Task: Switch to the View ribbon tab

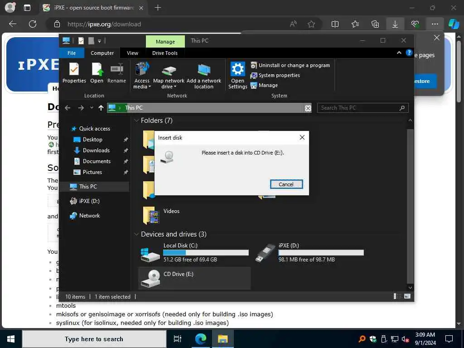Action: click(132, 53)
